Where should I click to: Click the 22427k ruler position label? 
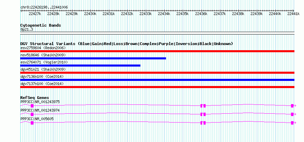35,14
